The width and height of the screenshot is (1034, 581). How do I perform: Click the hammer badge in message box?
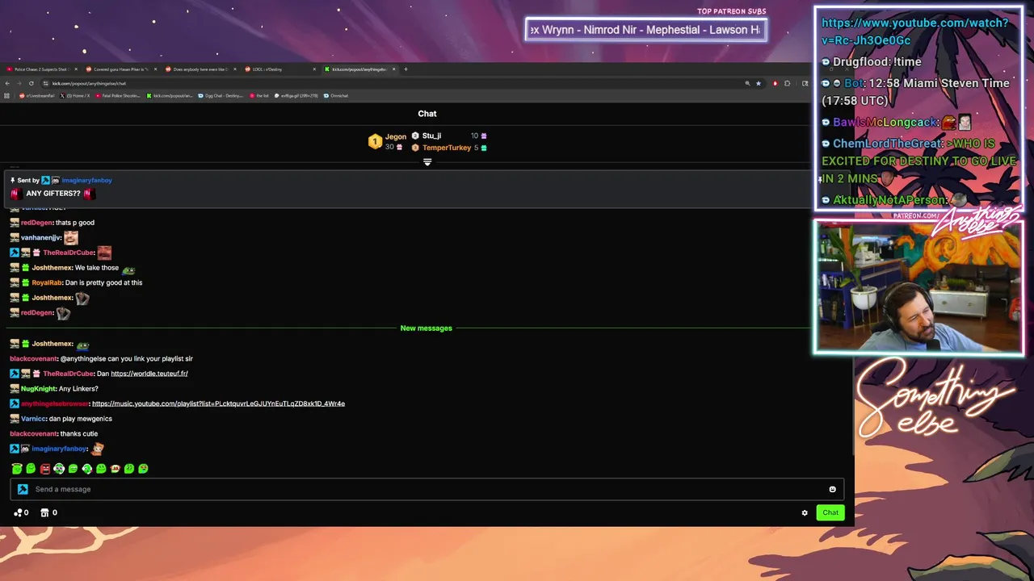click(x=23, y=489)
